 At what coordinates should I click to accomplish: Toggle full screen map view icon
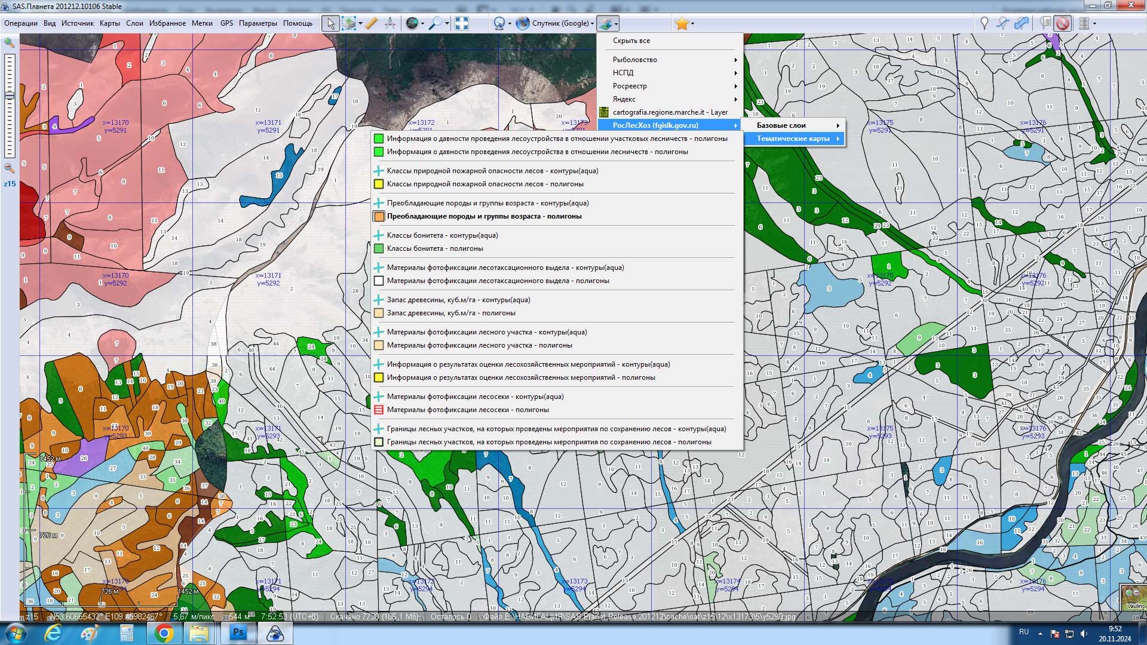(x=462, y=23)
